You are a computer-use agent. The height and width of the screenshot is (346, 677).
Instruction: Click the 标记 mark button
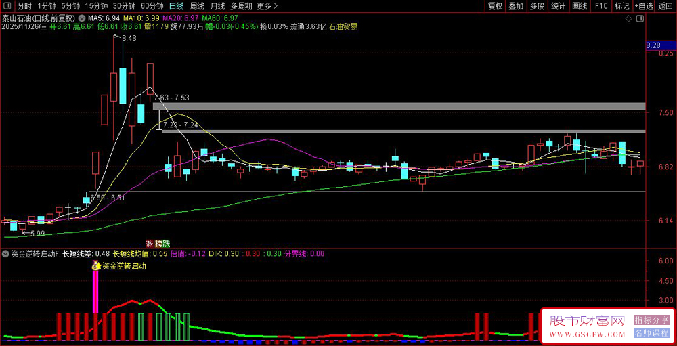(x=621, y=6)
